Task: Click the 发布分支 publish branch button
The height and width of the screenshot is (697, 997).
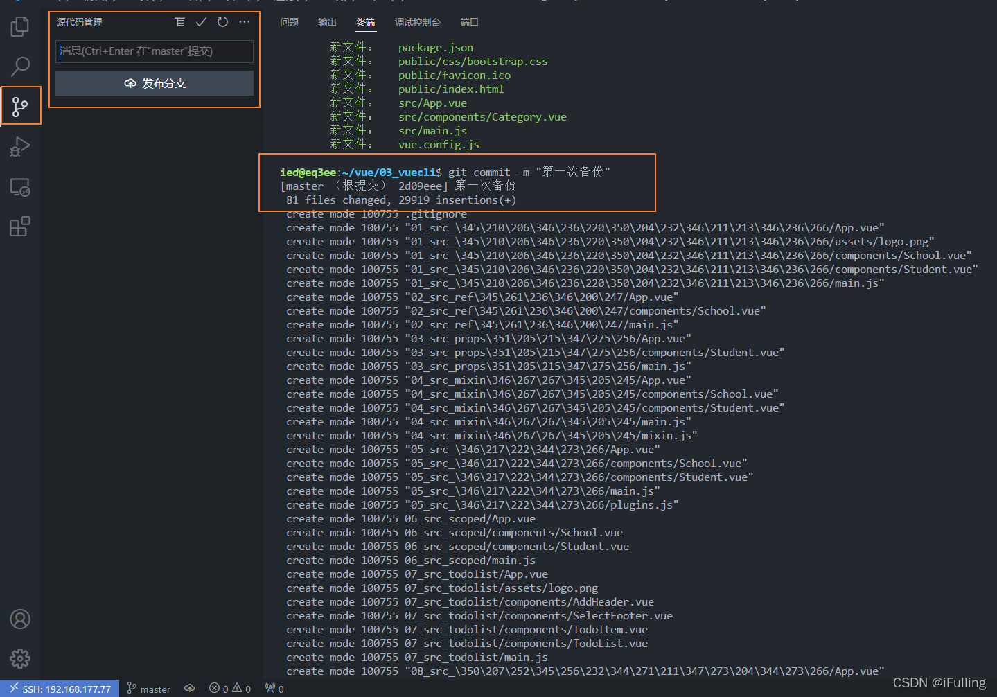Action: pyautogui.click(x=155, y=83)
